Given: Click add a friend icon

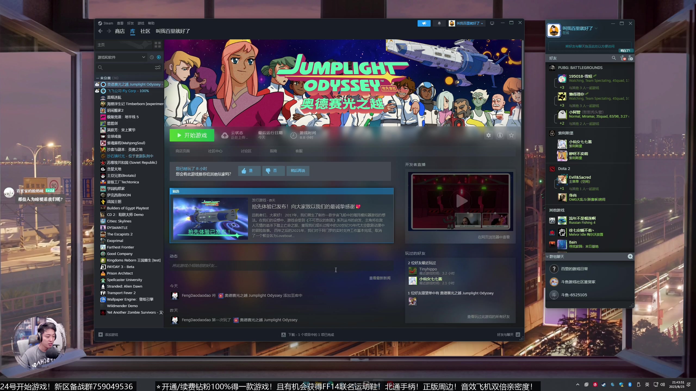Looking at the screenshot, I should (630, 58).
